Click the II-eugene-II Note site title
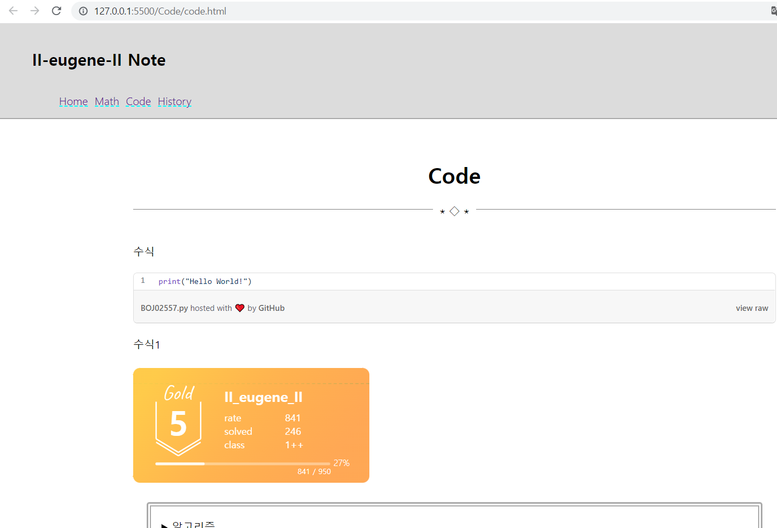This screenshot has width=777, height=528. [x=99, y=60]
